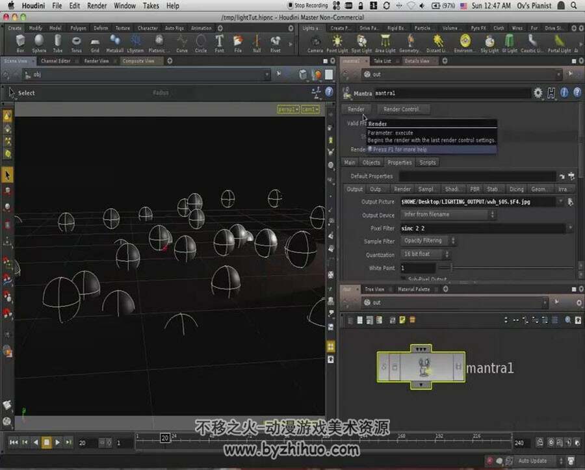The width and height of the screenshot is (585, 470).
Task: Expand the obj path dropdown in scene view
Action: click(266, 75)
